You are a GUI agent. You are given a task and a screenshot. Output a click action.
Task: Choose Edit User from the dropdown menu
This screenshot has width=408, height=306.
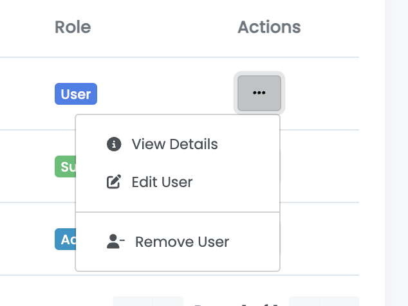pyautogui.click(x=162, y=182)
